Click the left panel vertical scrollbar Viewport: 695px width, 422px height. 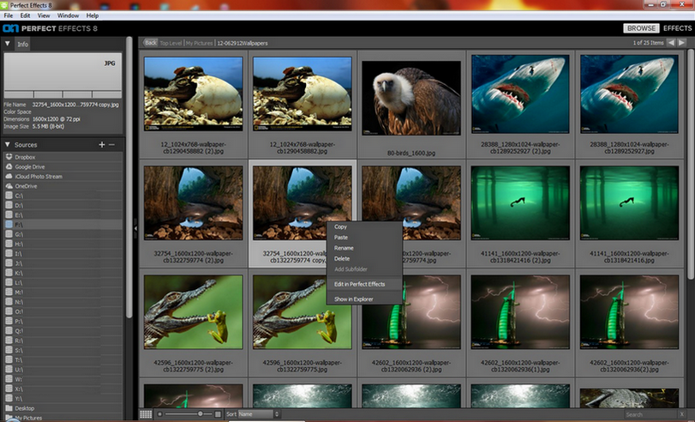coord(129,178)
